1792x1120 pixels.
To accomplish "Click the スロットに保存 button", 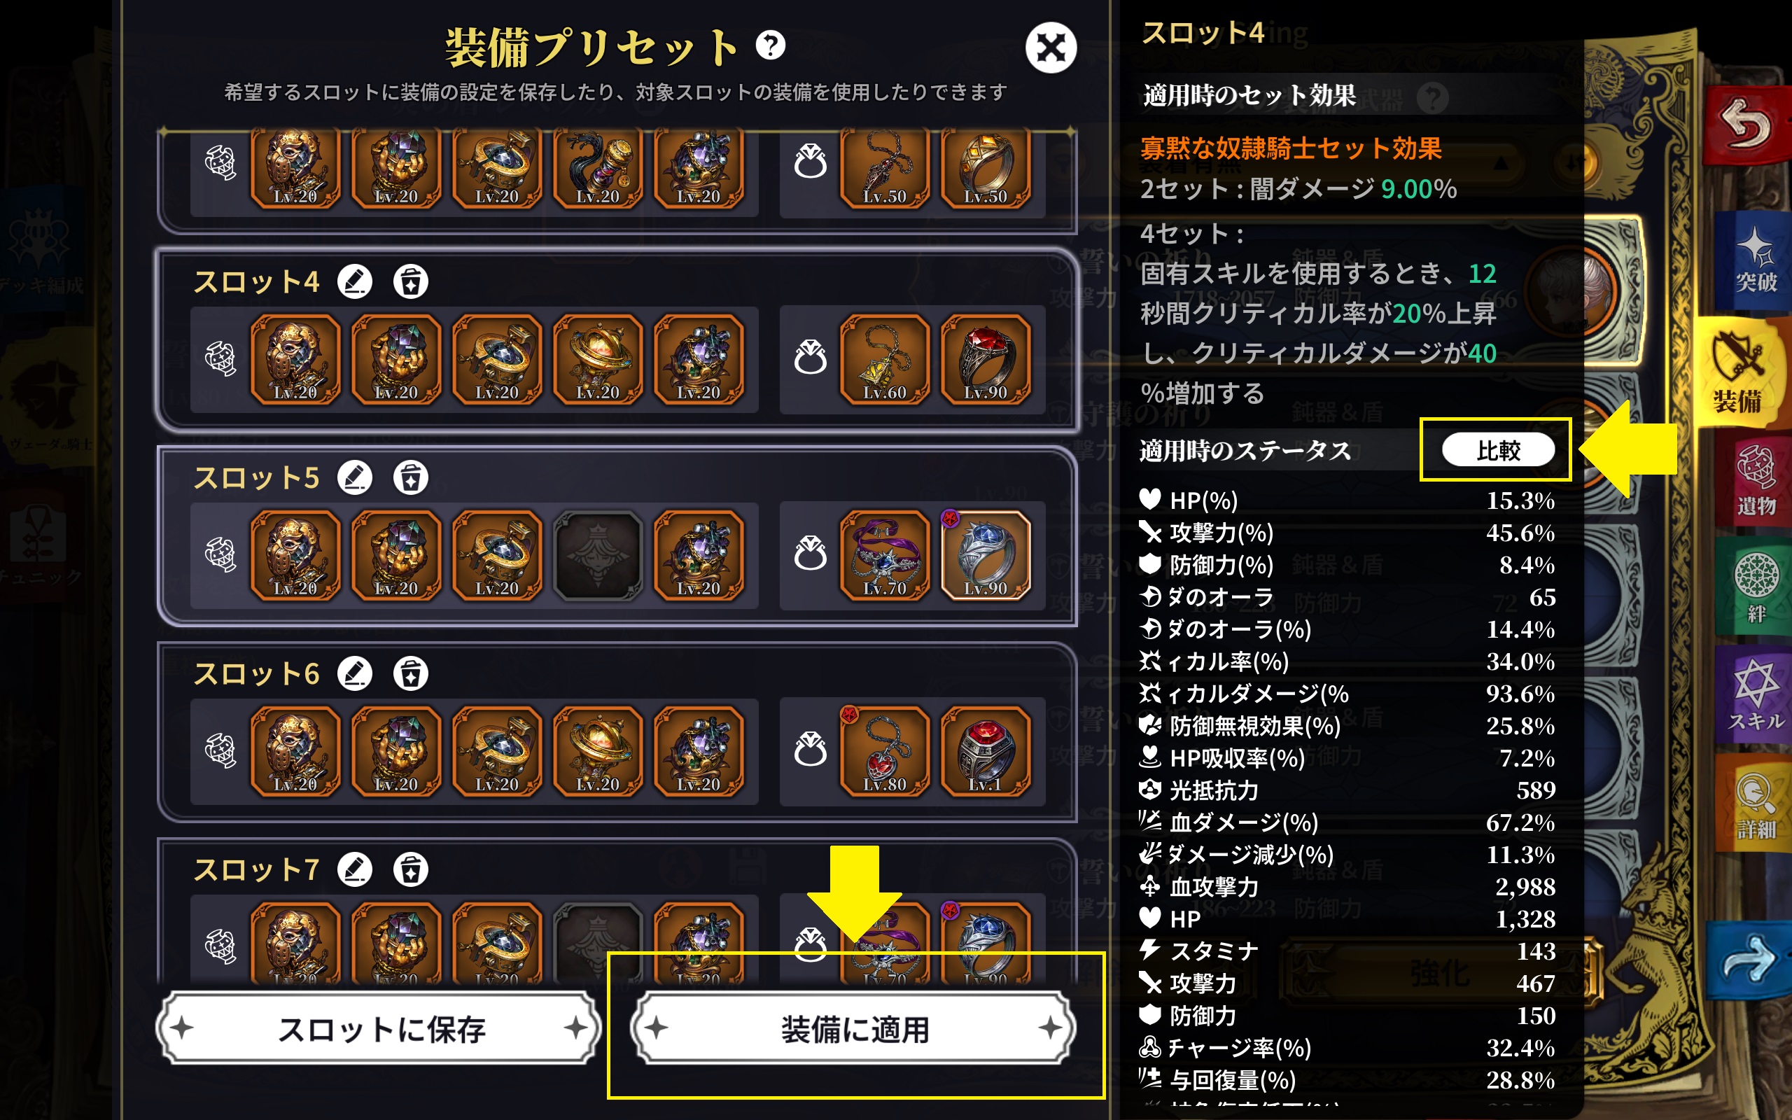I will 380,1029.
